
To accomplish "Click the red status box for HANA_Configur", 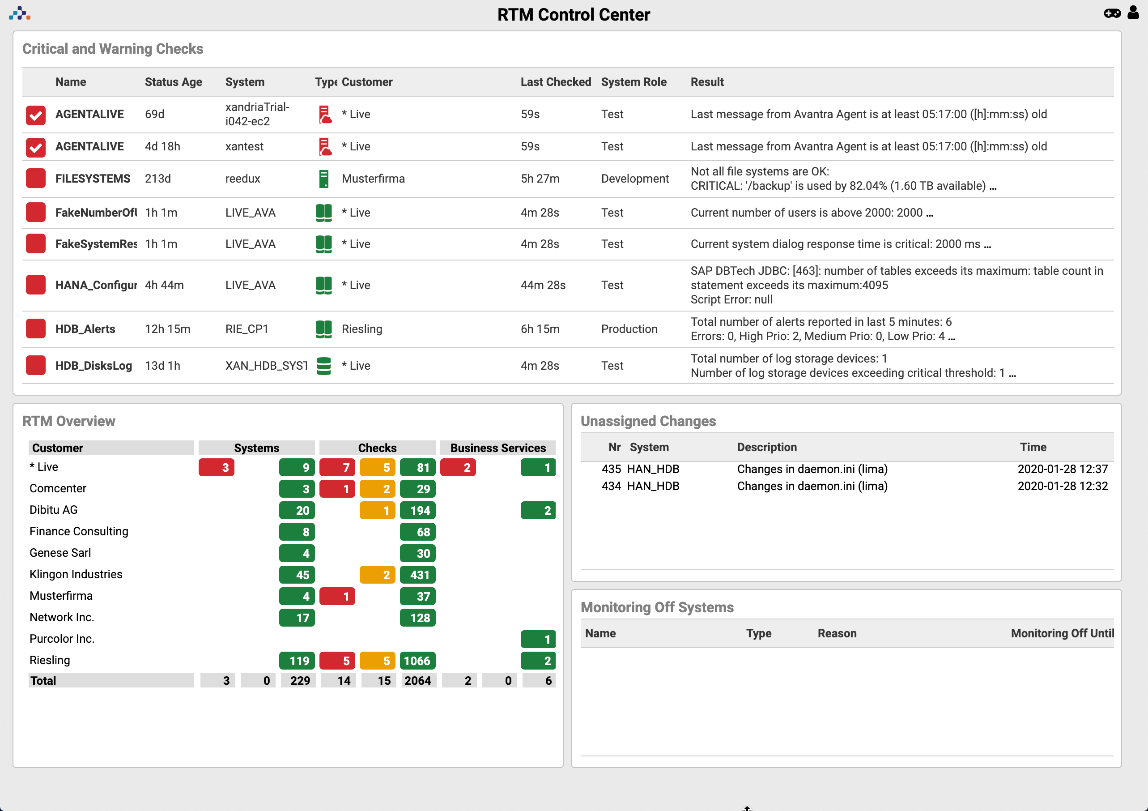I will tap(36, 285).
